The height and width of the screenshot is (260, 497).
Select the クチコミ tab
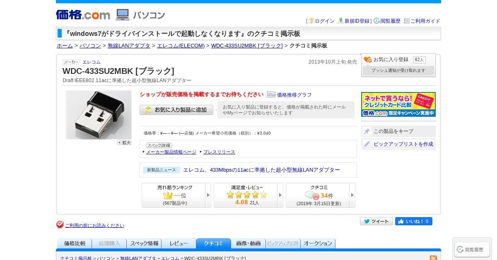click(214, 243)
